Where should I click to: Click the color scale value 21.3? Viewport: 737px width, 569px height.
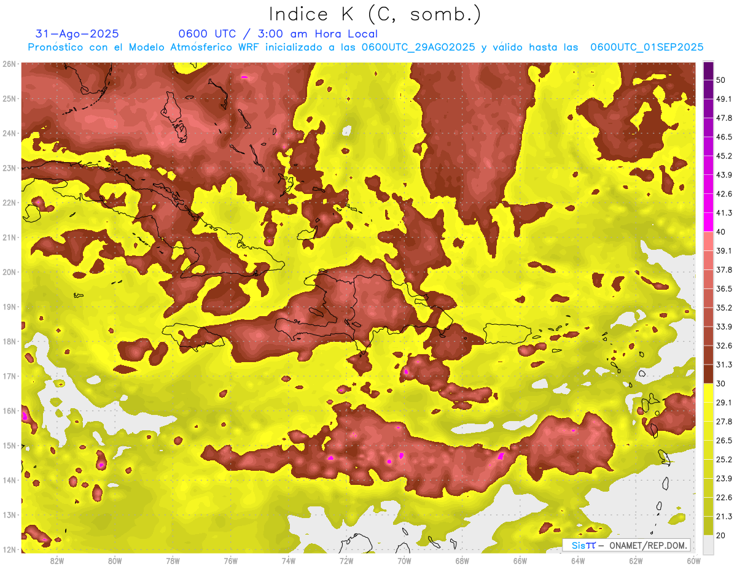[724, 516]
